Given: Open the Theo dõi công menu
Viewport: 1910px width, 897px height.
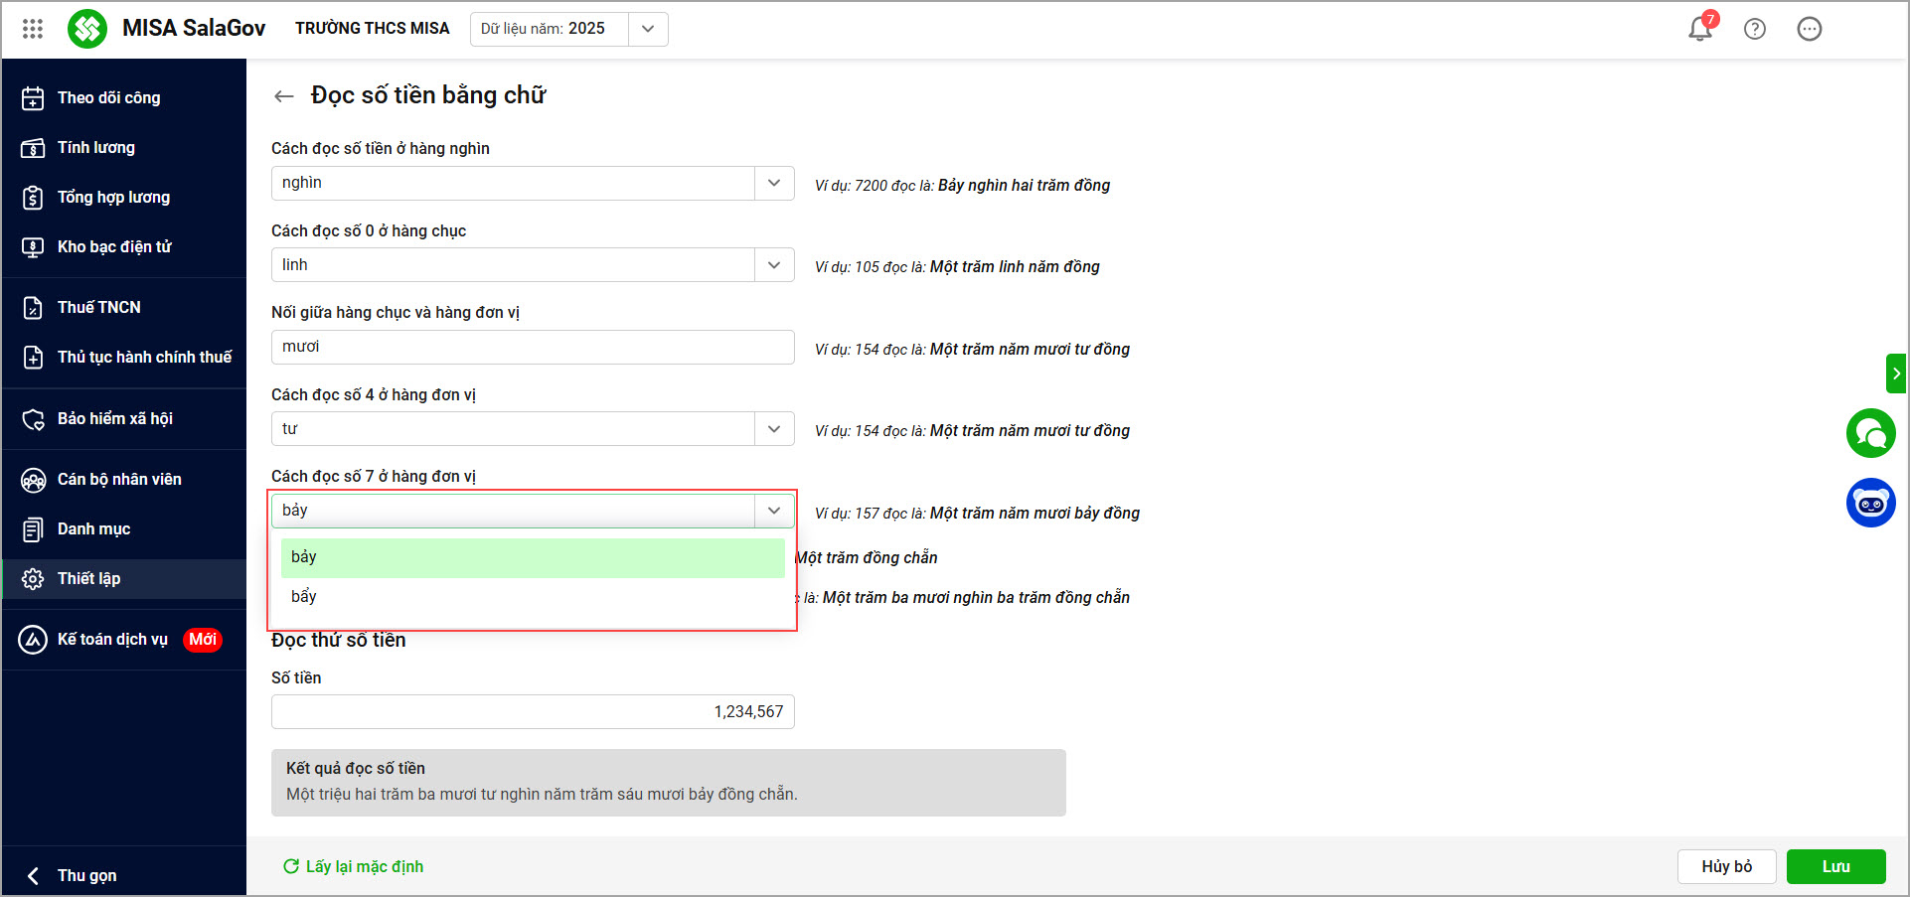Looking at the screenshot, I should pyautogui.click(x=123, y=98).
